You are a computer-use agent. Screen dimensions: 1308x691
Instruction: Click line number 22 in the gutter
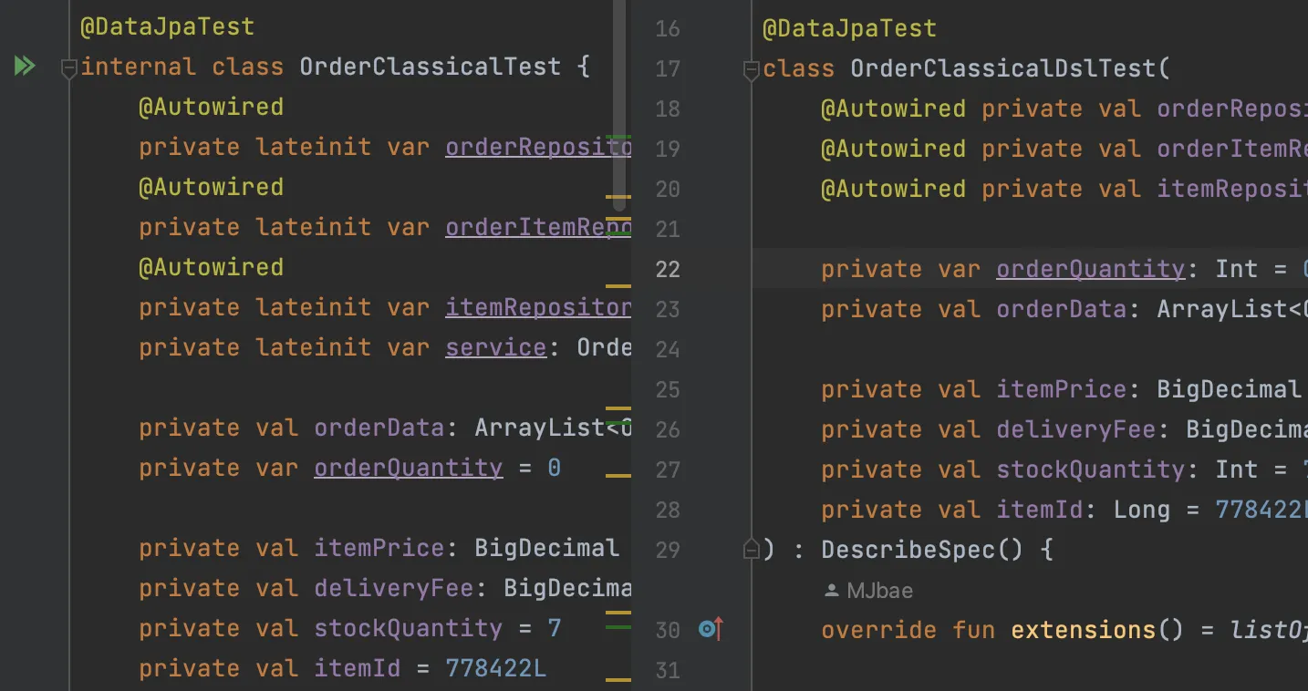tap(668, 269)
